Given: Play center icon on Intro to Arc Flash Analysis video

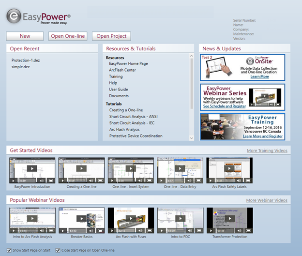Looking at the screenshot, I should coord(32,218).
